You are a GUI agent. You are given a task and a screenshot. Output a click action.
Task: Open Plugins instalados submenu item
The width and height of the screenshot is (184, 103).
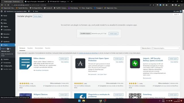pyautogui.click(x=6, y=49)
